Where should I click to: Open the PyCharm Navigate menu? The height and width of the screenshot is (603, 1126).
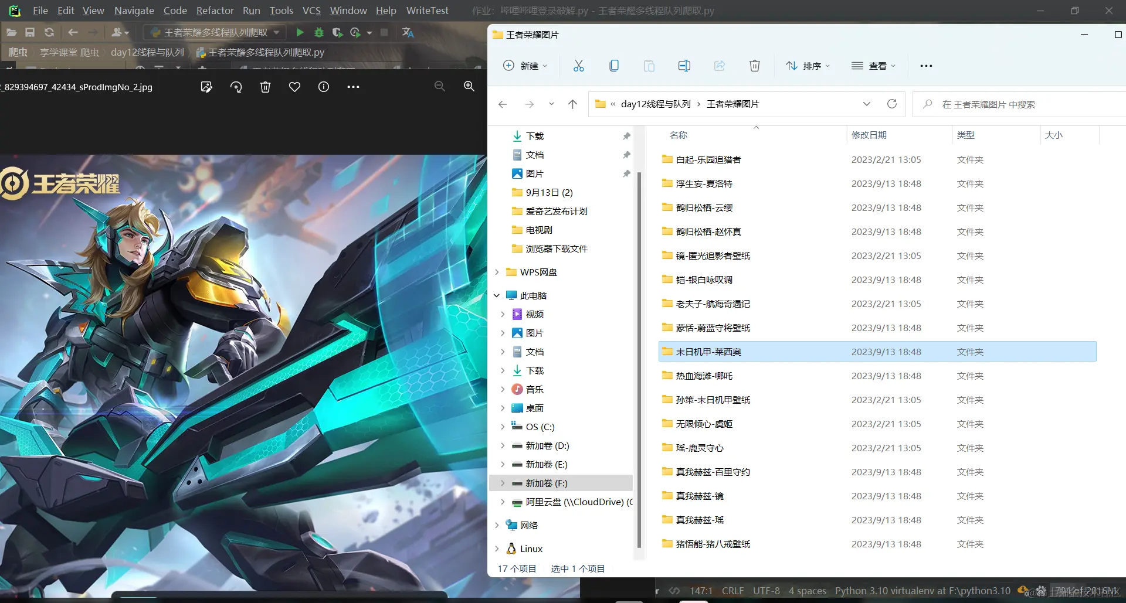[134, 11]
